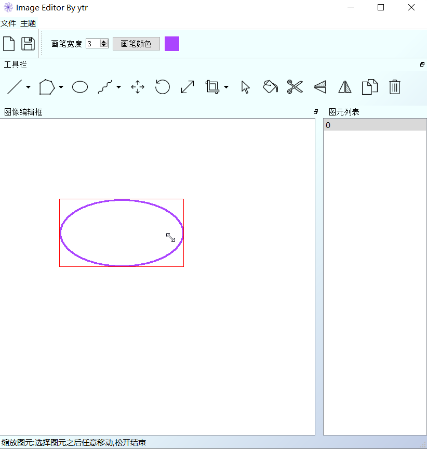
Task: Create a new canvas with the blank page icon
Action: pos(9,44)
